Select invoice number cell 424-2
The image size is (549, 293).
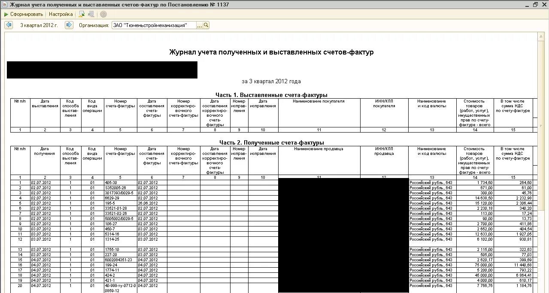click(x=121, y=275)
